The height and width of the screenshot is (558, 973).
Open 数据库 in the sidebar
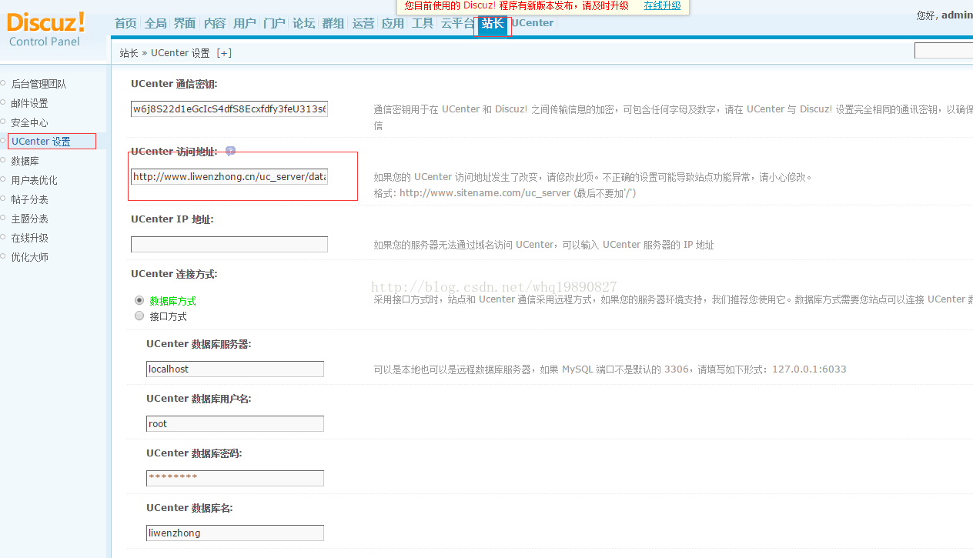[25, 161]
